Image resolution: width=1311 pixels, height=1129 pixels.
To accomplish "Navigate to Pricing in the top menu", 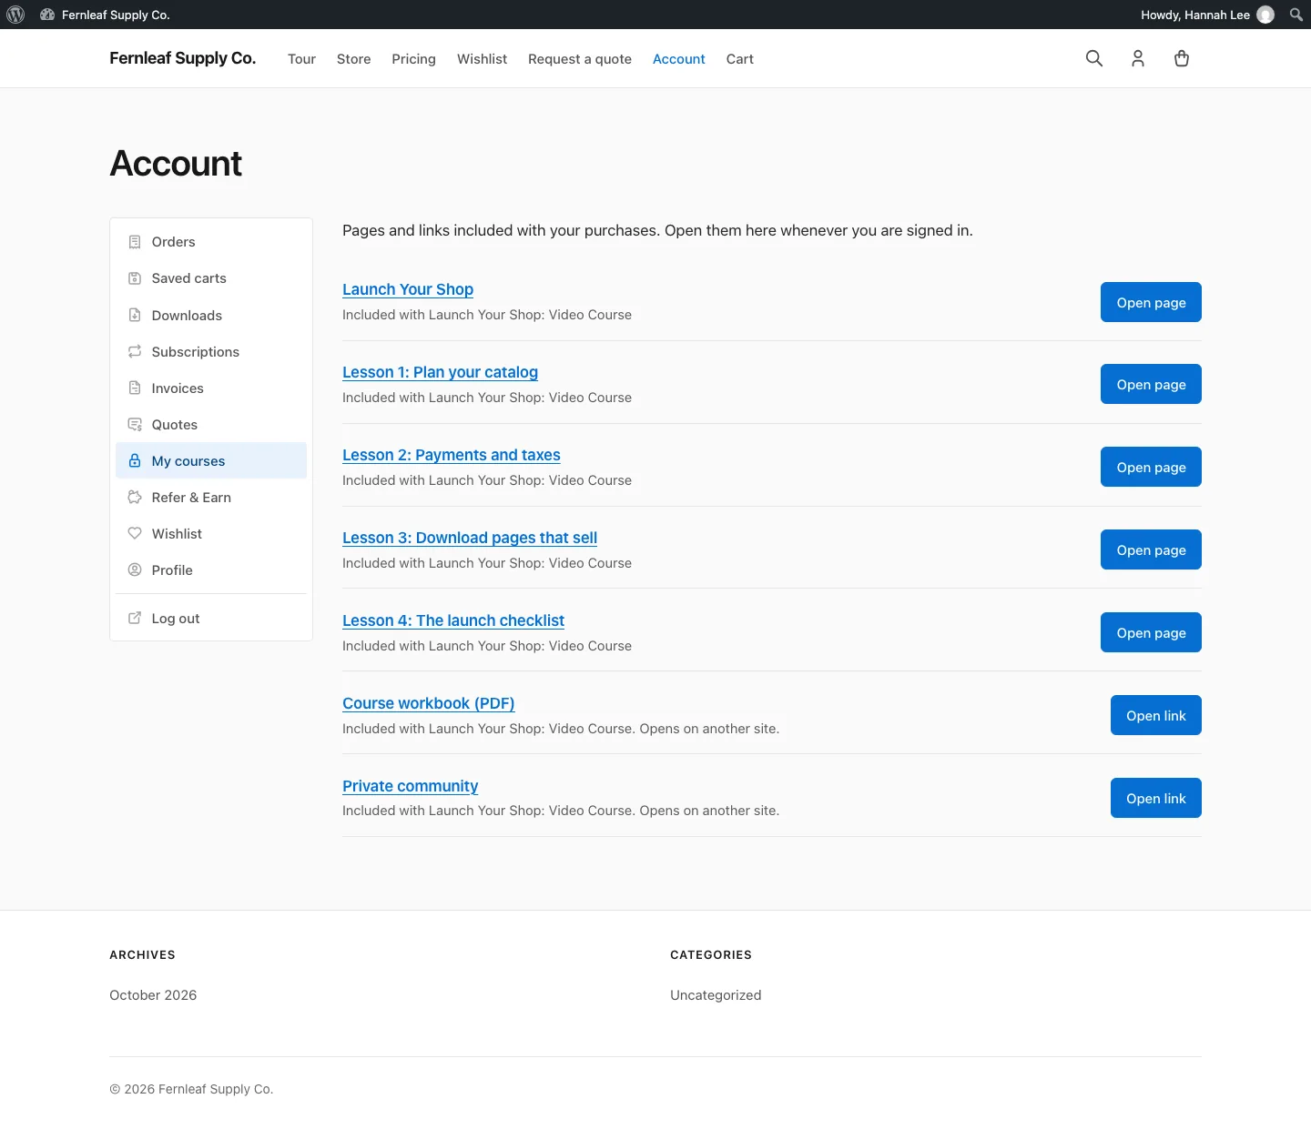I will (414, 59).
